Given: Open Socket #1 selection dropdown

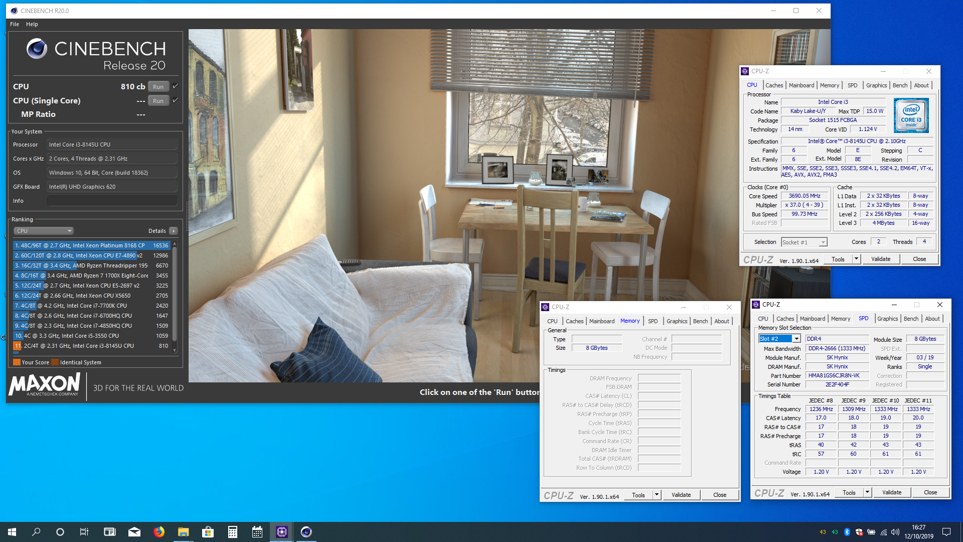Looking at the screenshot, I should (804, 242).
